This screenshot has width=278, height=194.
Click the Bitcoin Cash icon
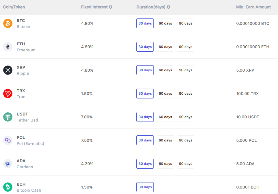pos(8,187)
